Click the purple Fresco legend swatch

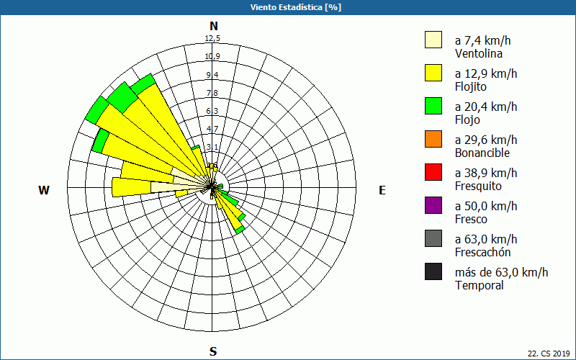433,205
